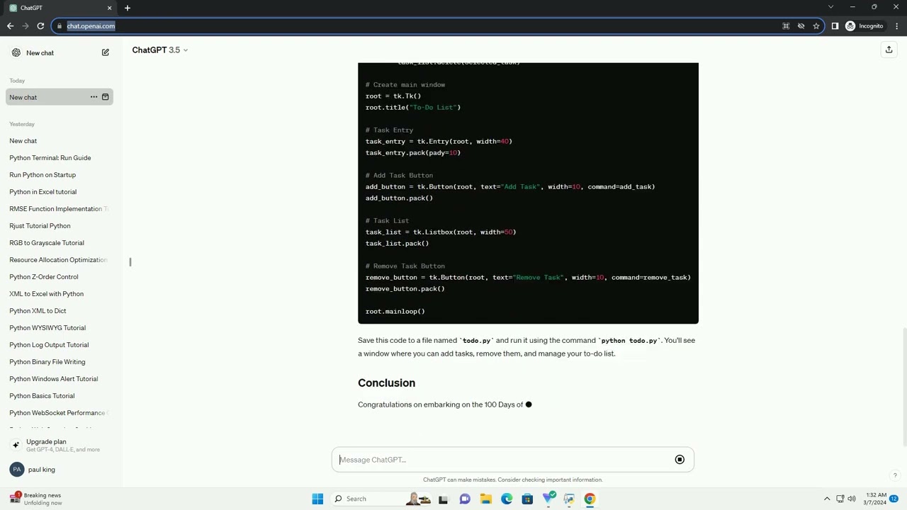
Task: Click the page vertical scrollbar
Action: 904,387
